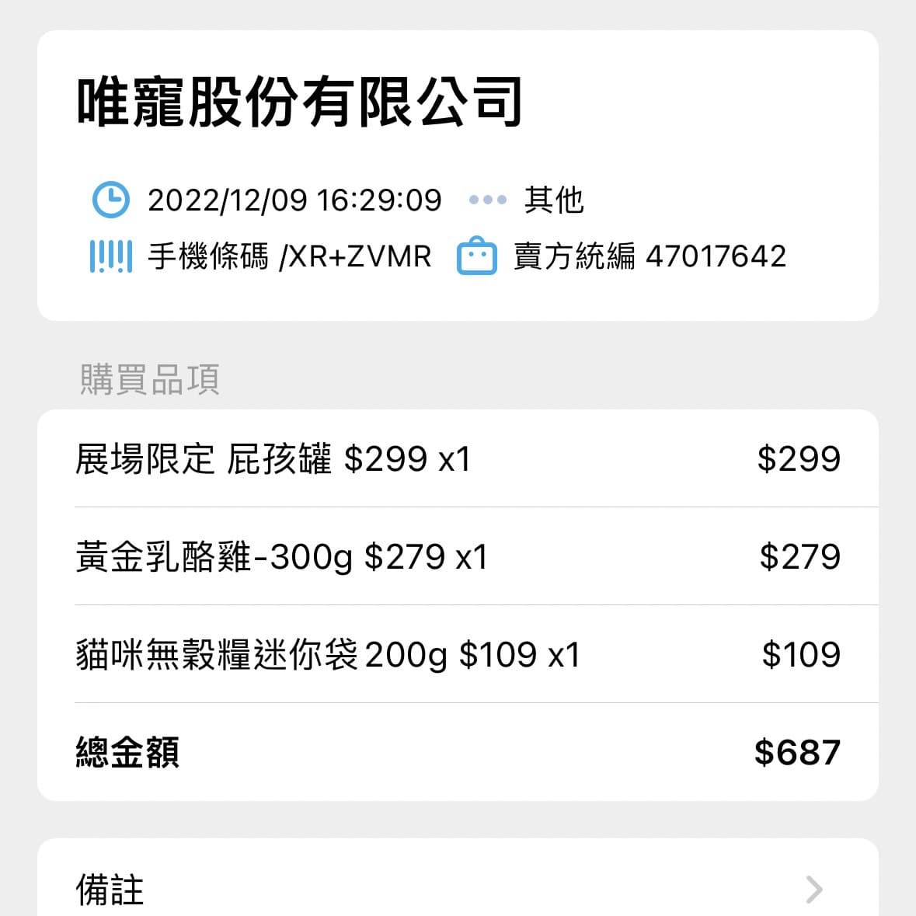
Task: Tap the date 2022/12/09 16:29:09
Action: point(294,200)
